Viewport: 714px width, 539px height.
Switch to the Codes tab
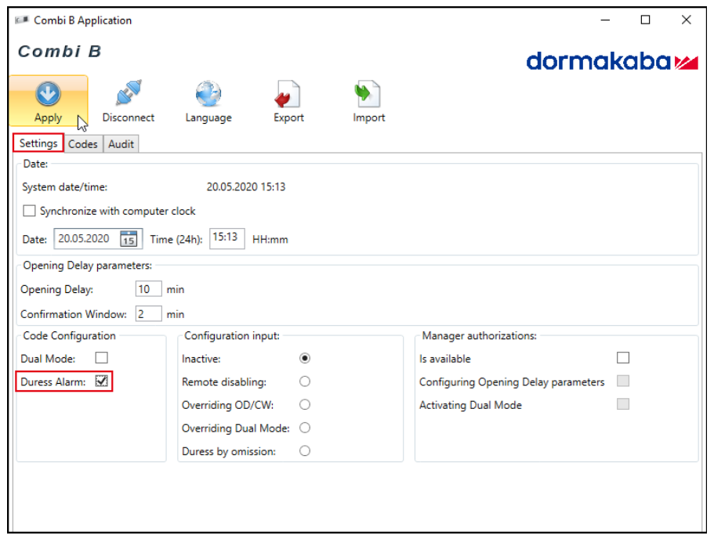click(x=82, y=144)
